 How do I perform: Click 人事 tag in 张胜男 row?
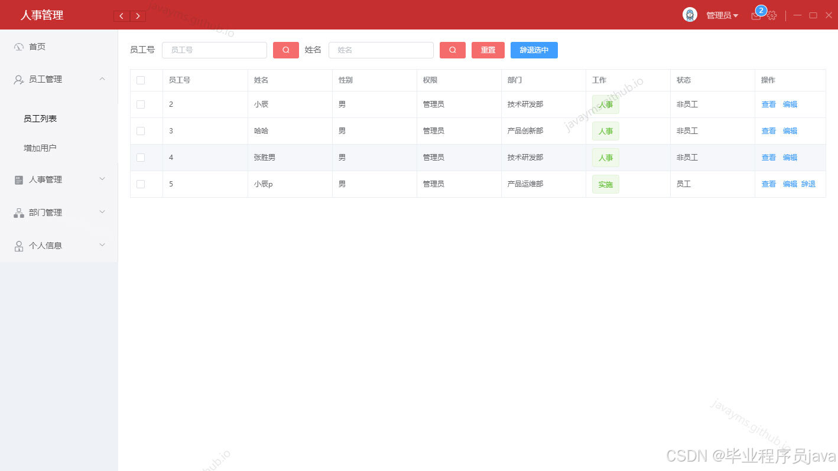point(606,158)
